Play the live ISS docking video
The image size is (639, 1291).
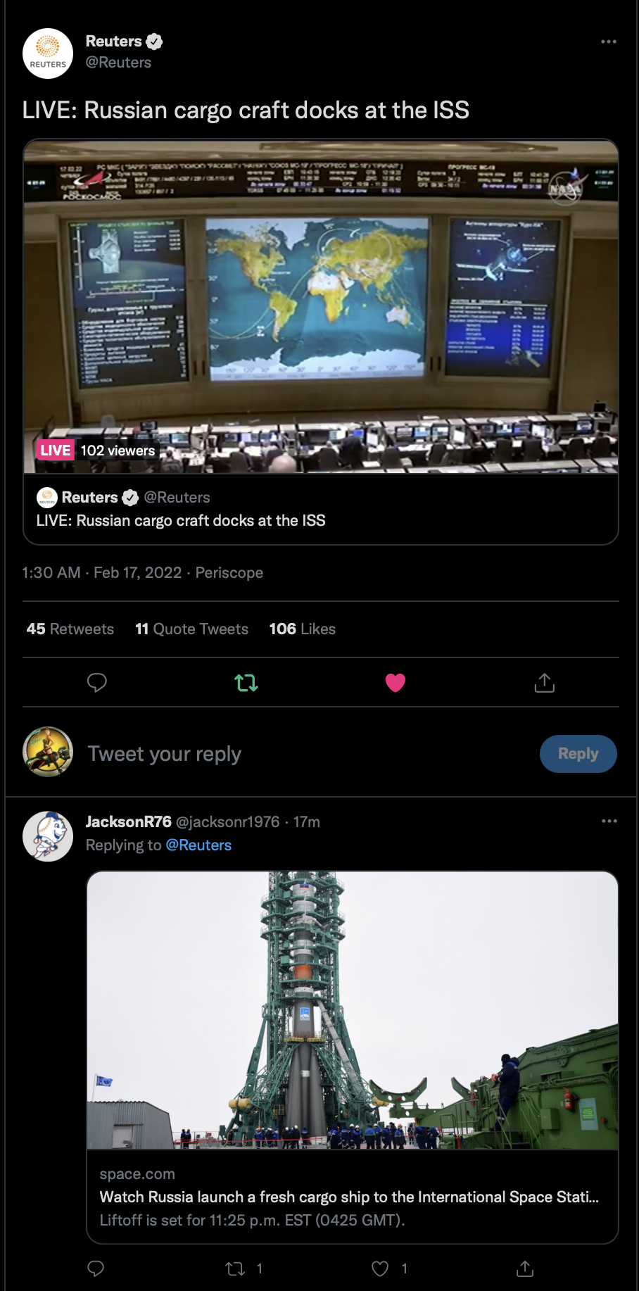pos(321,306)
